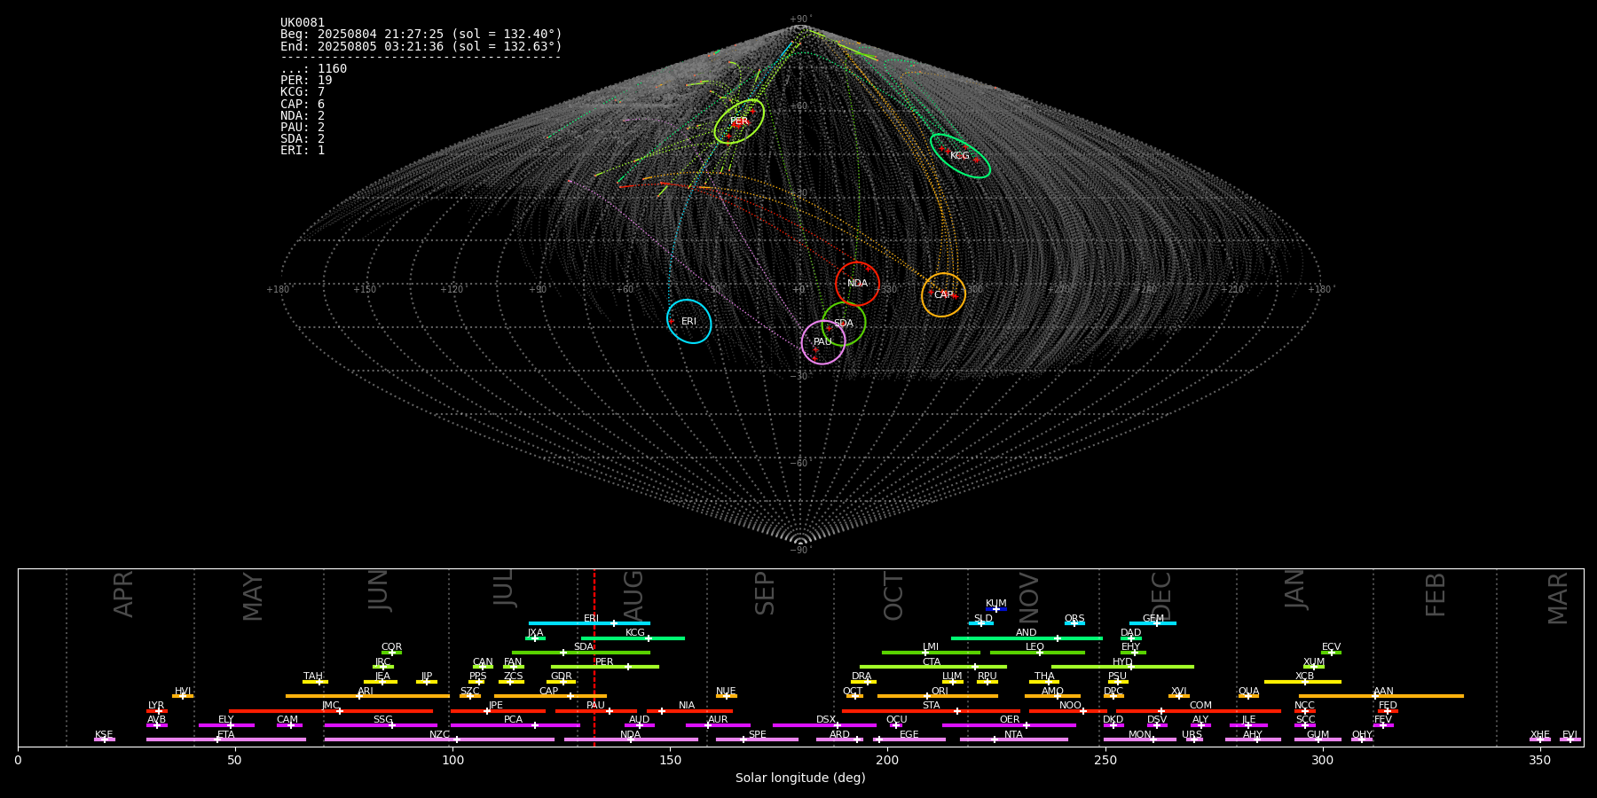Viewport: 1597px width, 798px height.
Task: Click the 'Solar longitude (deg)' axis label
Action: pos(800,778)
